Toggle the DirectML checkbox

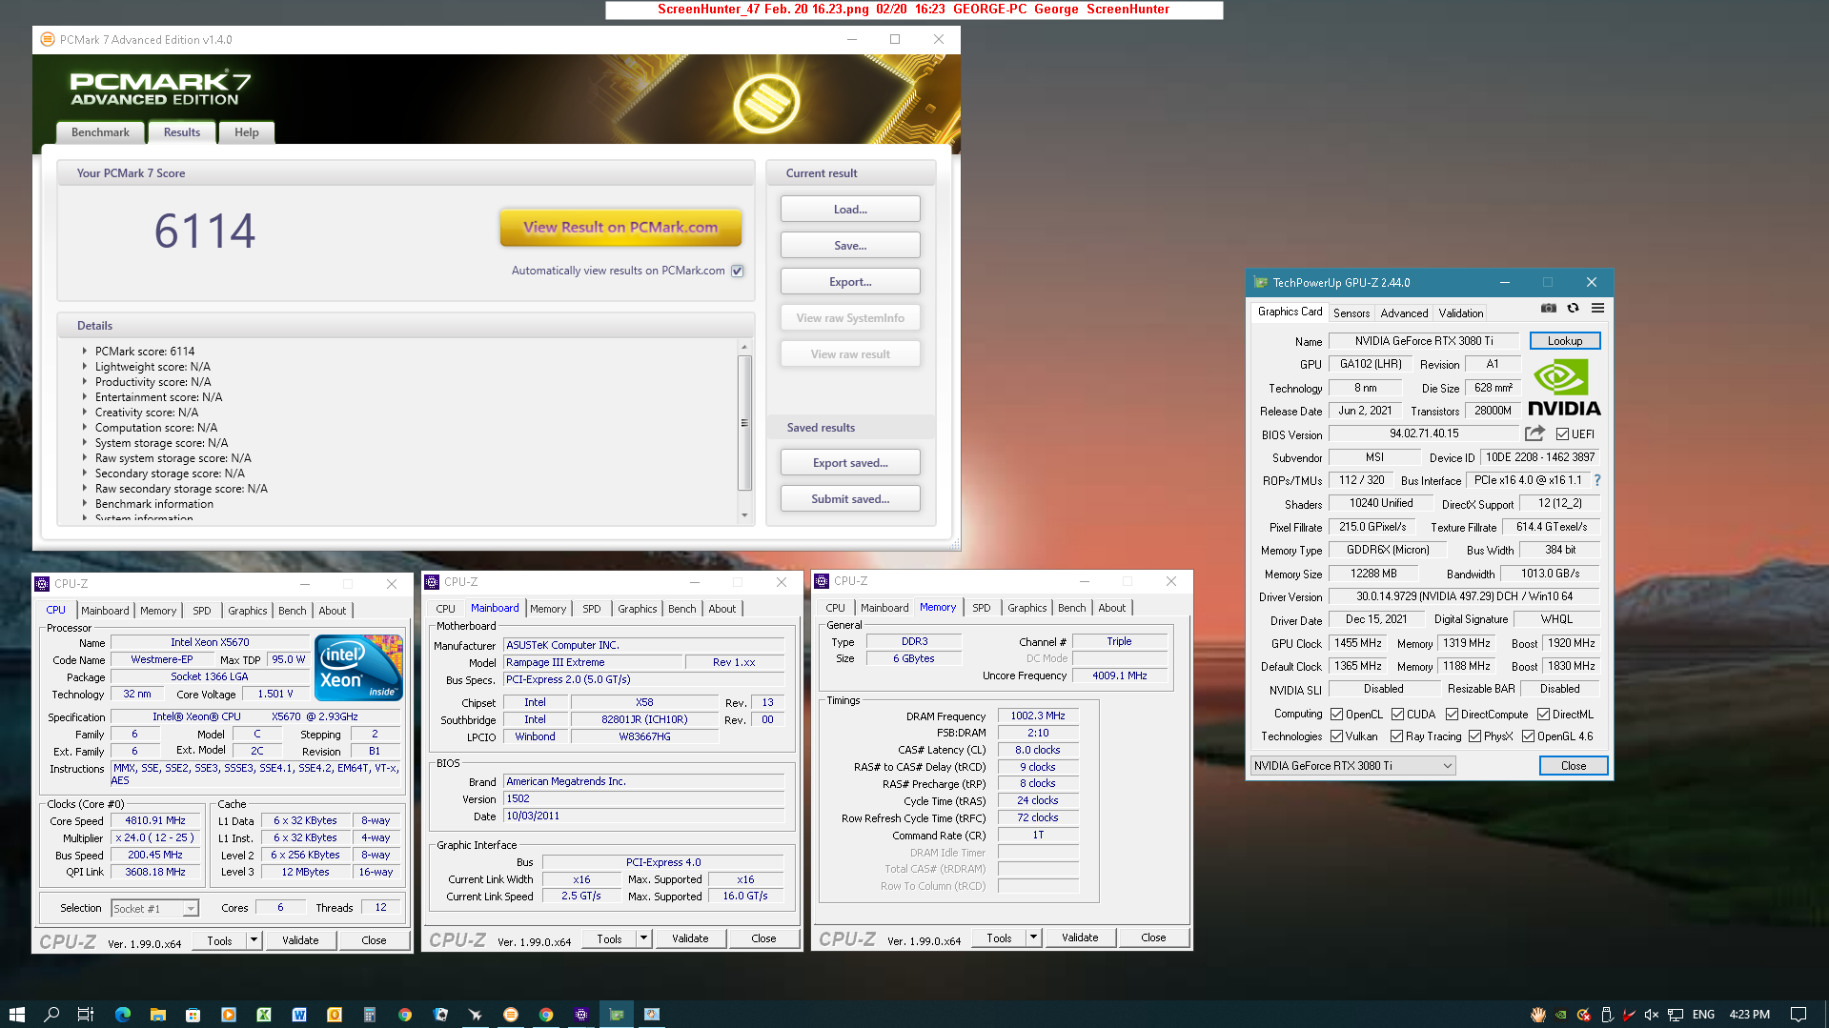[1543, 714]
